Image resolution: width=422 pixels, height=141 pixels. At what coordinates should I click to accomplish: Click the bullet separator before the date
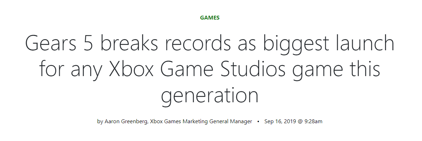tap(258, 121)
